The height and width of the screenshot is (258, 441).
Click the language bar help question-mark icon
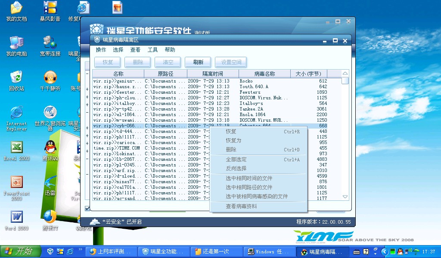point(366,252)
